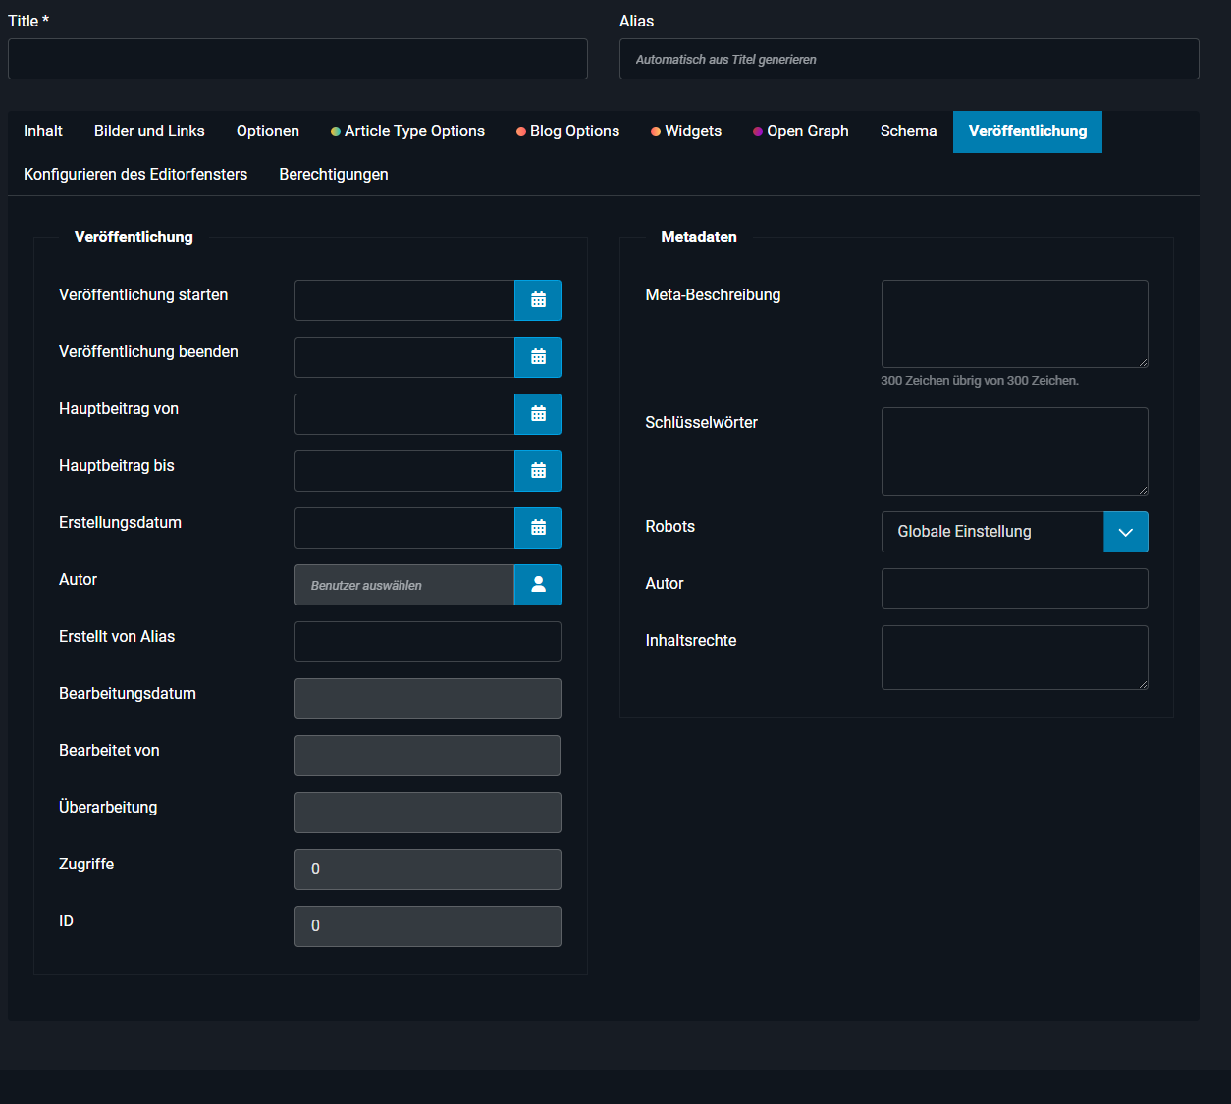The width and height of the screenshot is (1231, 1104).
Task: Open calendar for Veröffentlichung beenden
Action: [538, 357]
